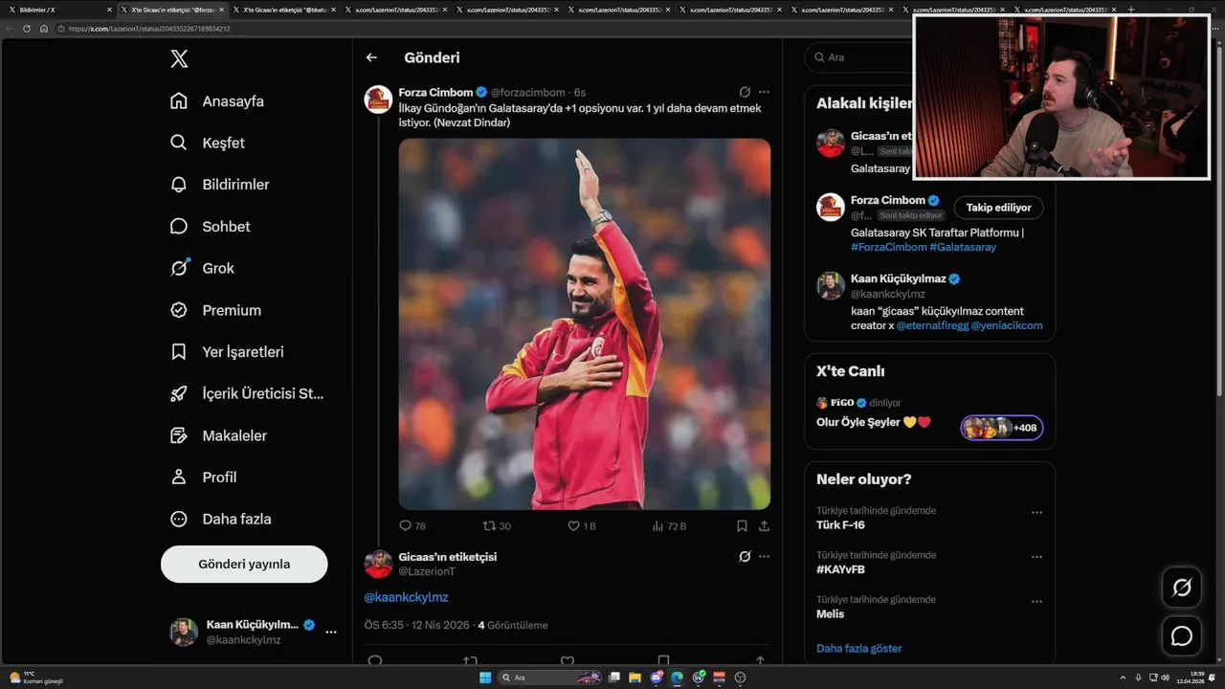Viewport: 1225px width, 689px height.
Task: Open Olur Öyle Şeyler live space
Action: (x=873, y=422)
